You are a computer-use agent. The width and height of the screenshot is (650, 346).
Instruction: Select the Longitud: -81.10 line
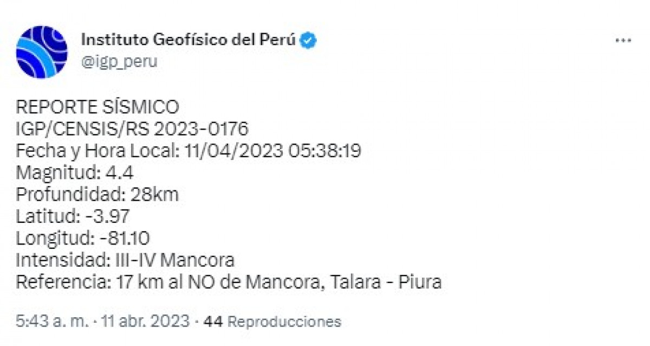pos(83,239)
